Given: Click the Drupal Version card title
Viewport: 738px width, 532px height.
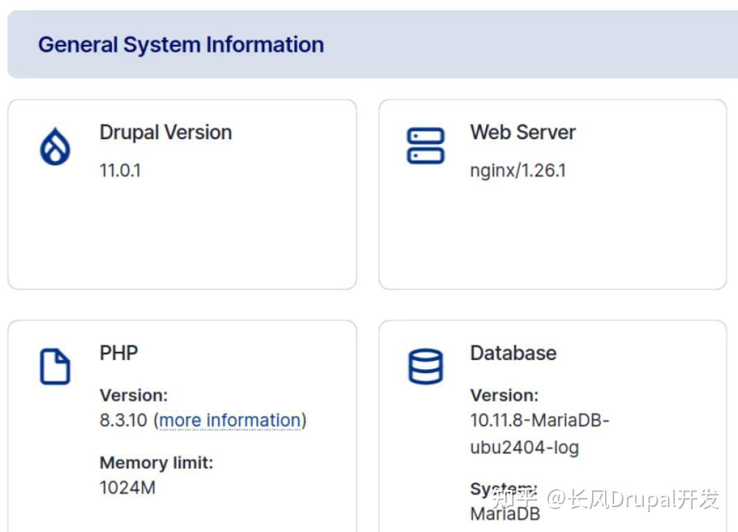Looking at the screenshot, I should click(x=165, y=132).
